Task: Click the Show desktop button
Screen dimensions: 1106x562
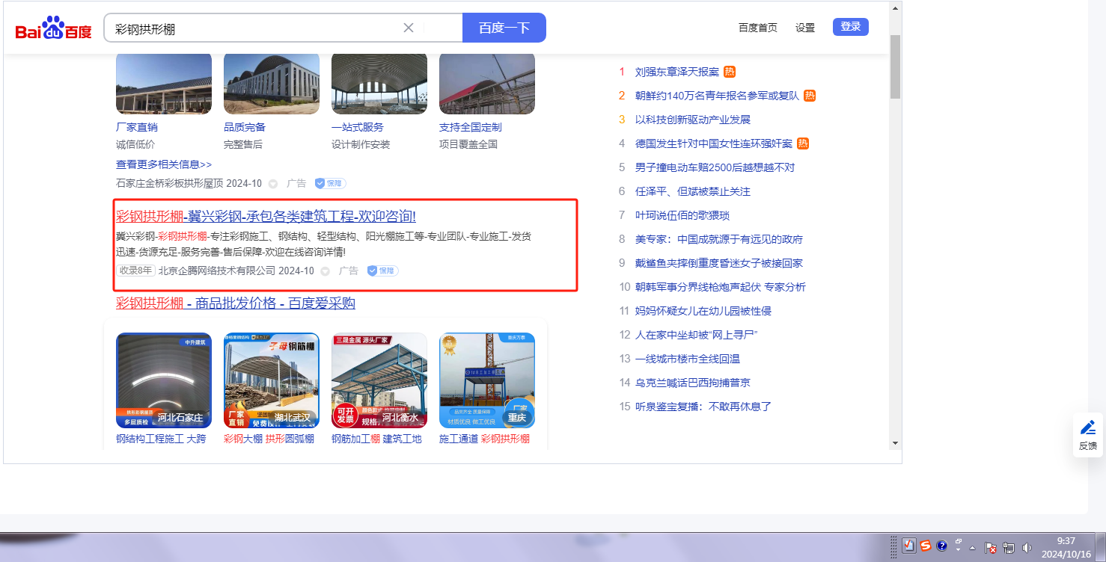Action: (x=1101, y=547)
